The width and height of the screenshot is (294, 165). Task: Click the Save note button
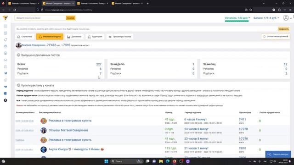coord(283,29)
